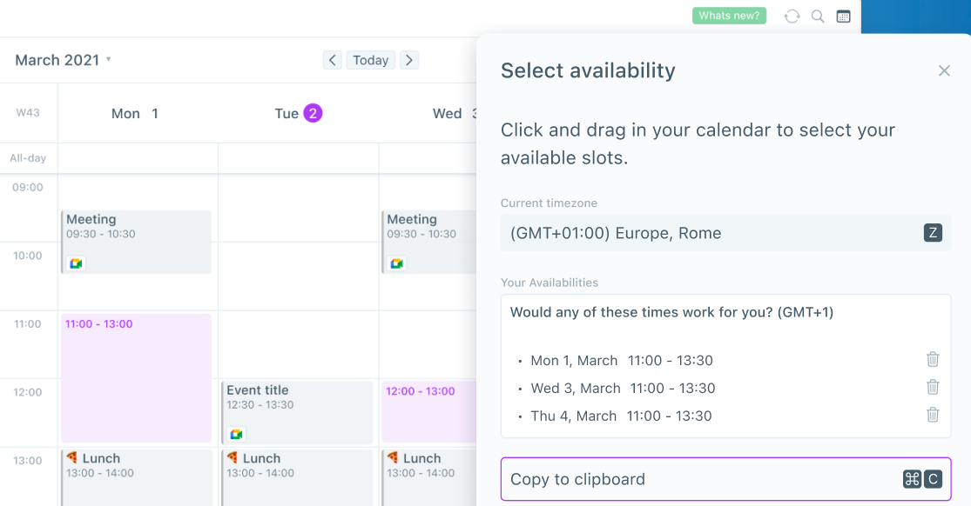
Task: Click the calendar view icon in the toolbar
Action: (843, 16)
